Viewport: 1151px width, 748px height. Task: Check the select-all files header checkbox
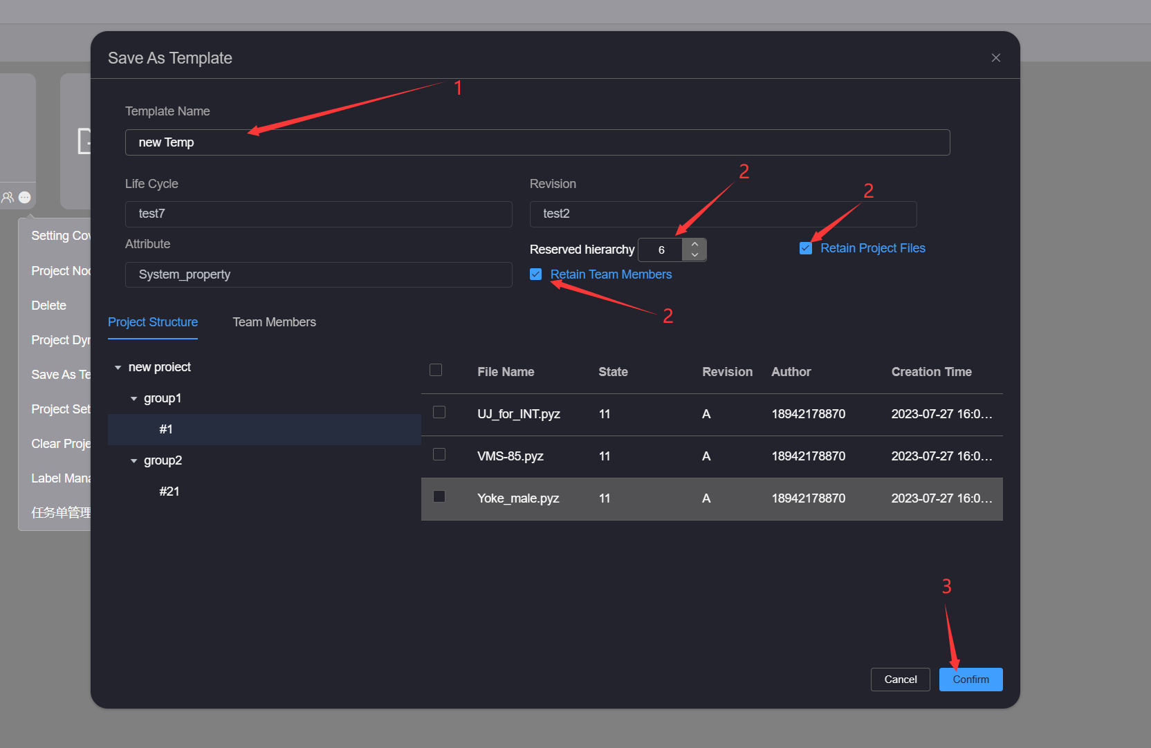[436, 370]
